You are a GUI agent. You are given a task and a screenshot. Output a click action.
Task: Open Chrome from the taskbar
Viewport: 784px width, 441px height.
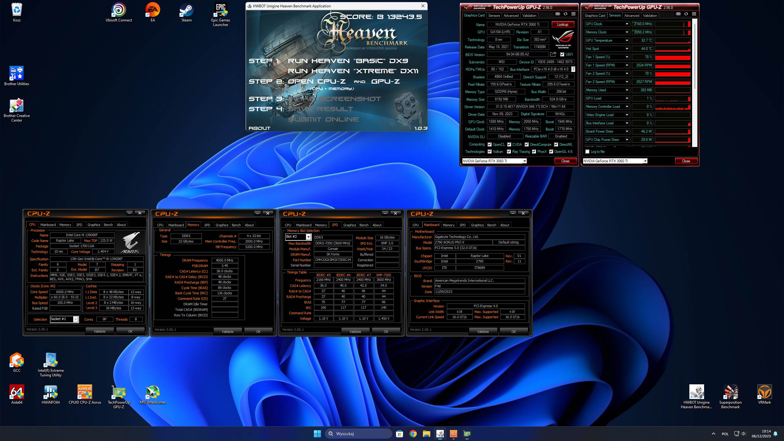tap(413, 433)
